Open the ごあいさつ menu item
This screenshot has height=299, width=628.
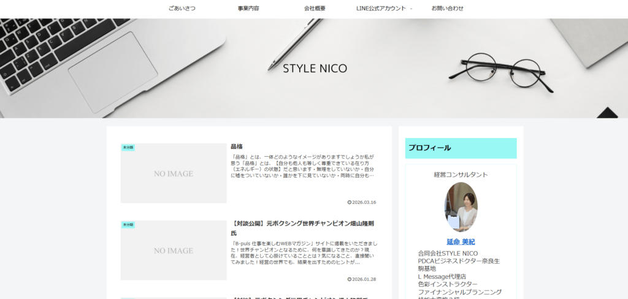(x=182, y=9)
